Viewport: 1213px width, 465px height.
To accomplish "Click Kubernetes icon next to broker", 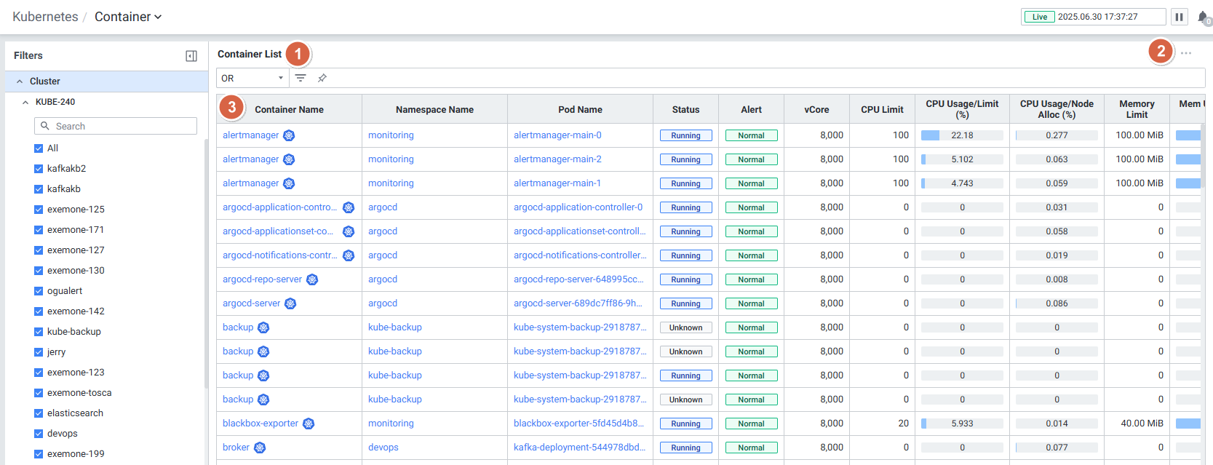I will tap(260, 448).
